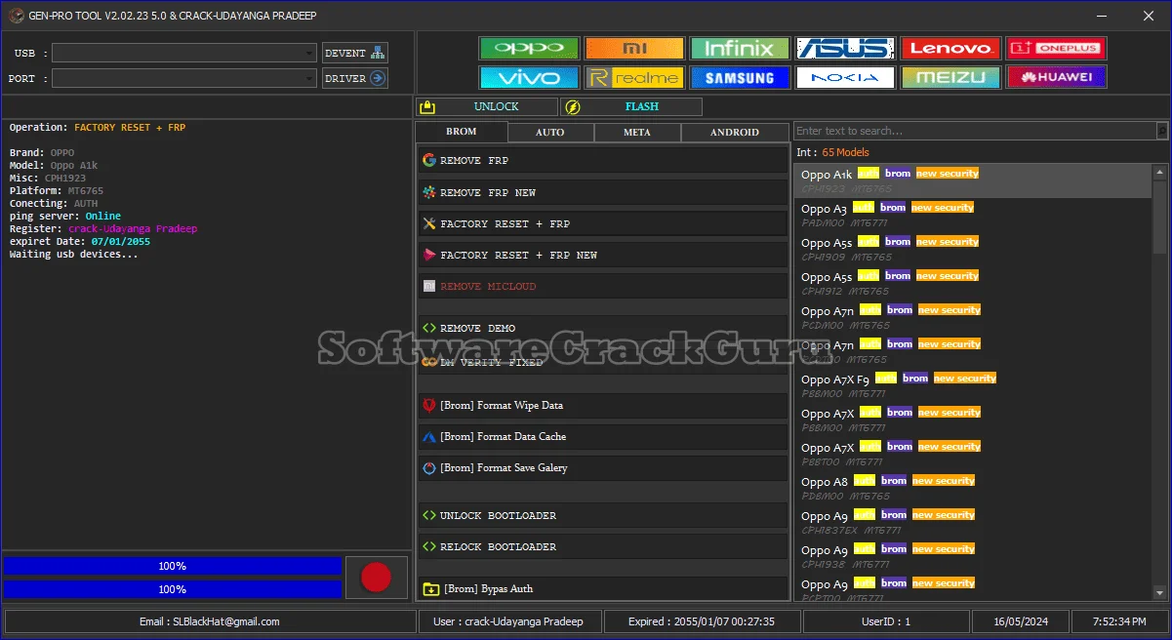Screen dimensions: 1172x640
Task: Open the ANDROID tab
Action: coord(735,132)
